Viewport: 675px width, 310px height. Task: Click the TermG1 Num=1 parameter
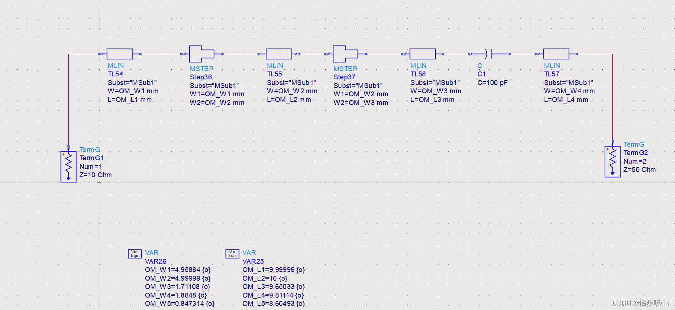(91, 167)
